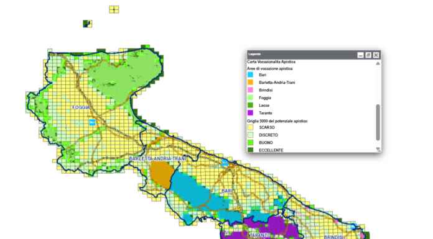The width and height of the screenshot is (433, 239).
Task: Click the FOGGIA province label on map
Action: tap(81, 107)
